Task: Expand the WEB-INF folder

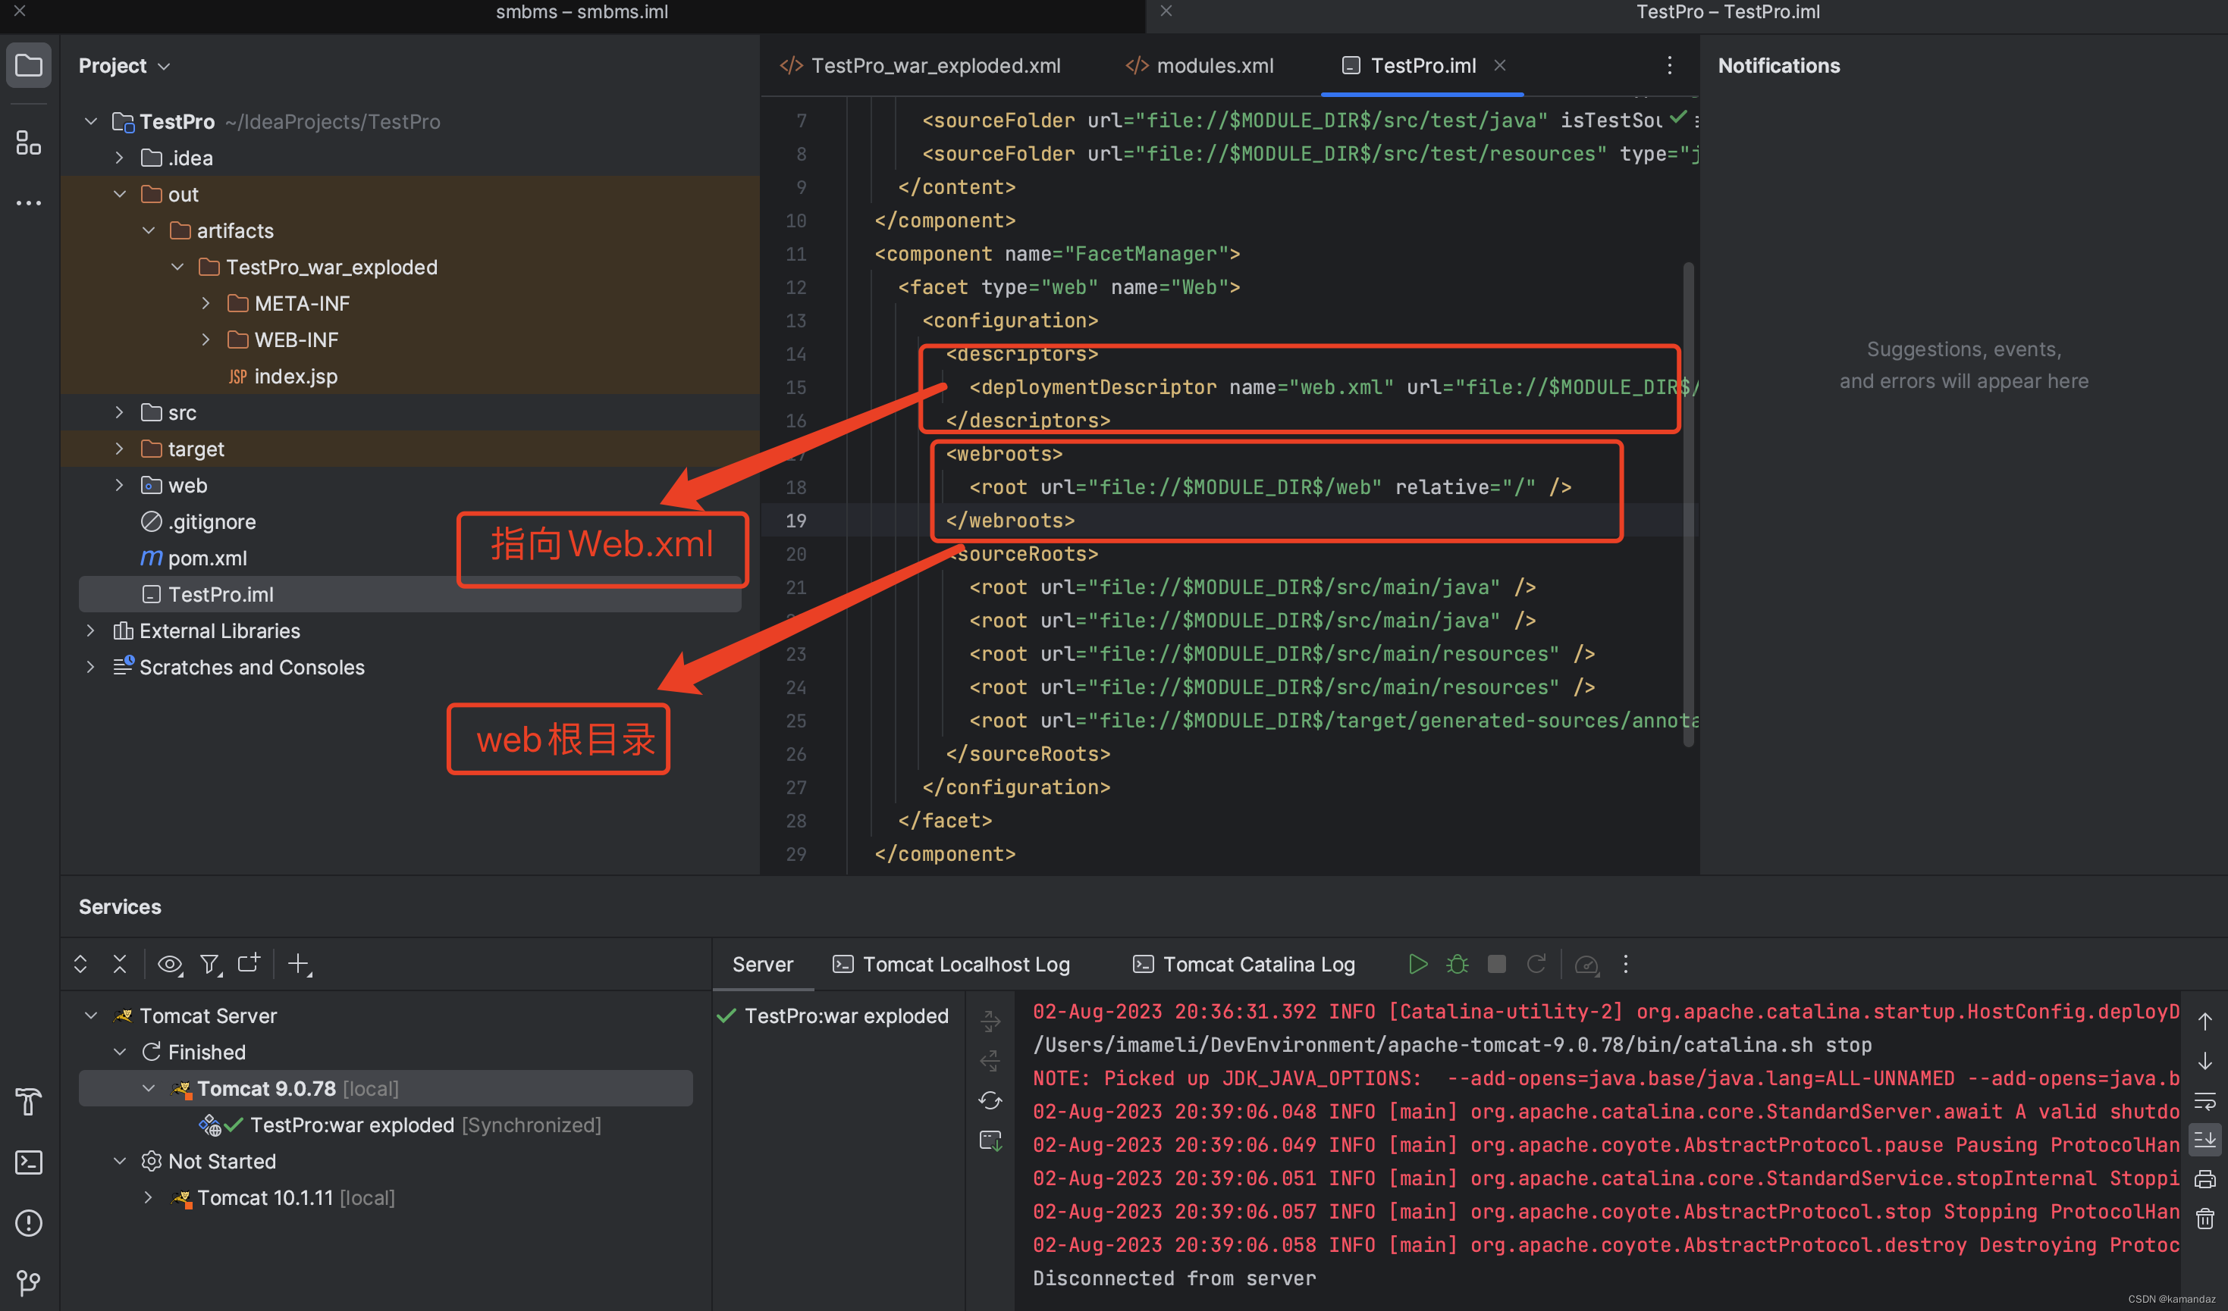Action: pyautogui.click(x=206, y=339)
